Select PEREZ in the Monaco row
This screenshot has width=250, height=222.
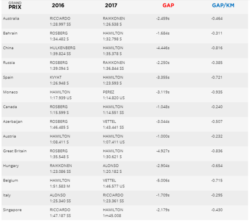(109, 92)
